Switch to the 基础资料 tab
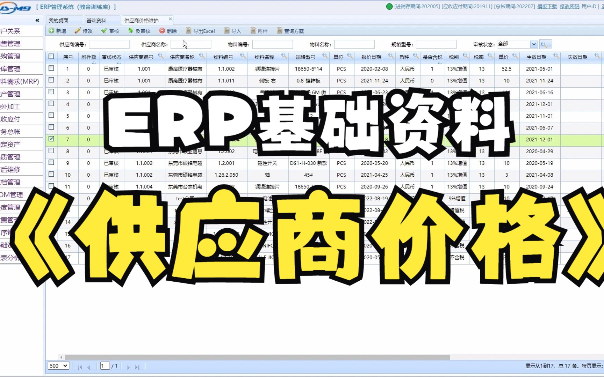 click(96, 20)
